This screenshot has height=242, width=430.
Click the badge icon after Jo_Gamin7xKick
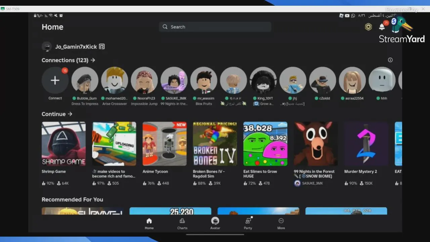pos(102,47)
